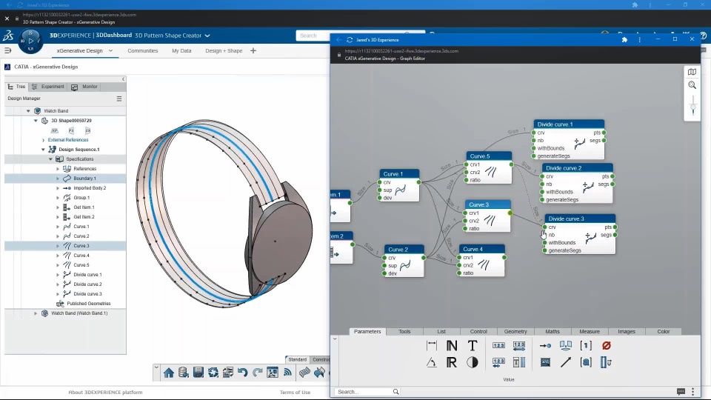Select the image parameter icon
The height and width of the screenshot is (400, 711).
(x=545, y=362)
